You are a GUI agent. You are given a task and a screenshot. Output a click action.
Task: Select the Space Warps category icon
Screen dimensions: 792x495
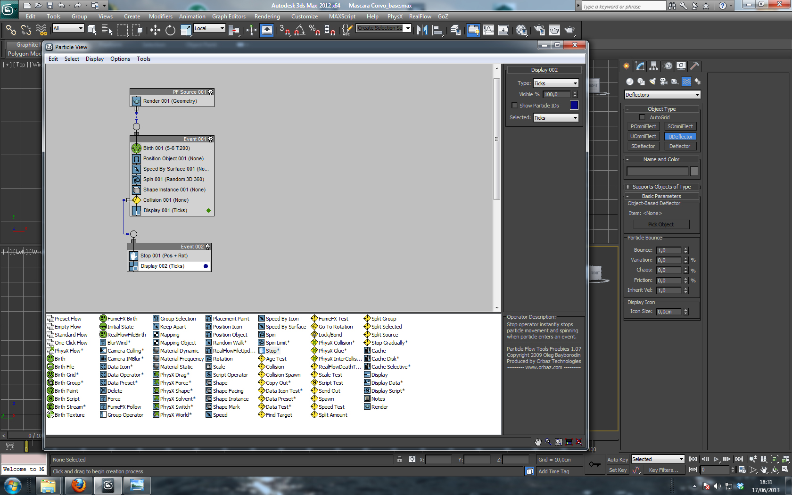click(x=686, y=82)
